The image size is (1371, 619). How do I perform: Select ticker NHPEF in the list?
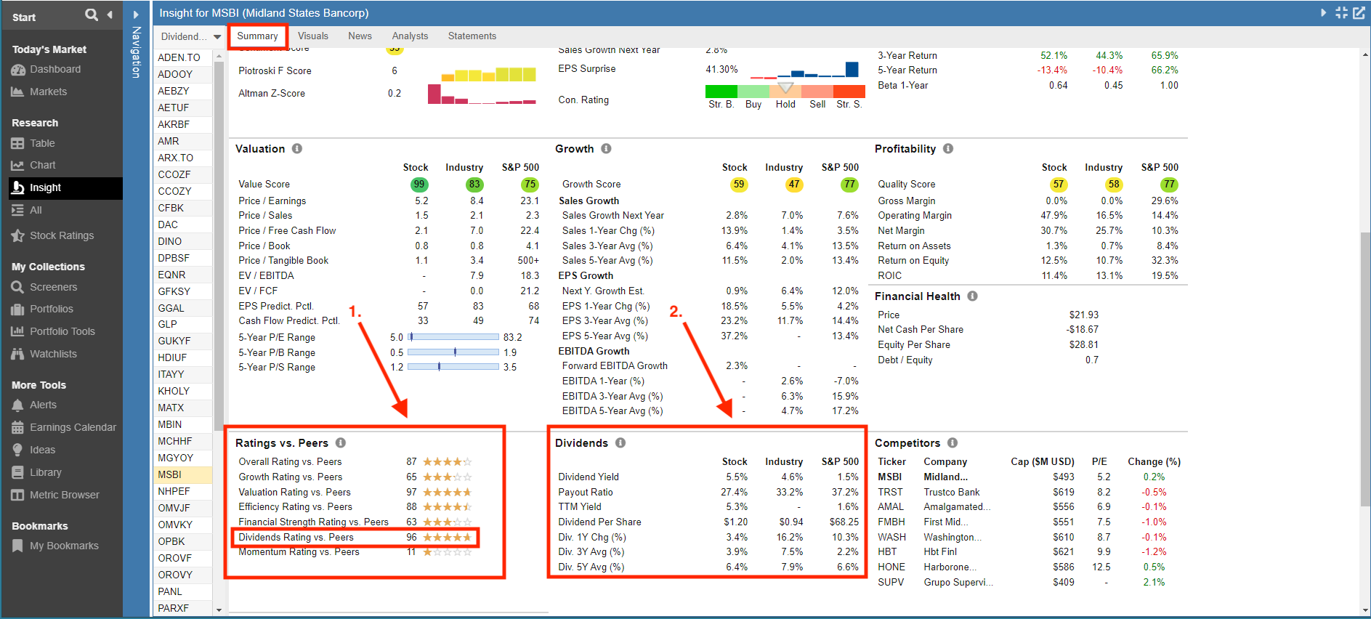(183, 491)
